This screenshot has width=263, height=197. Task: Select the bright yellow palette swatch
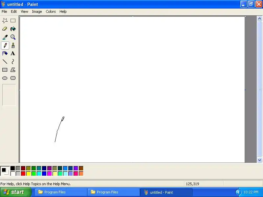(x=29, y=174)
